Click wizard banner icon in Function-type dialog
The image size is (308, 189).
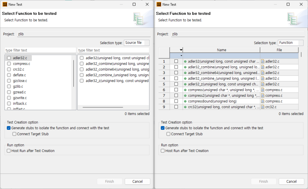pyautogui.click(x=292, y=18)
